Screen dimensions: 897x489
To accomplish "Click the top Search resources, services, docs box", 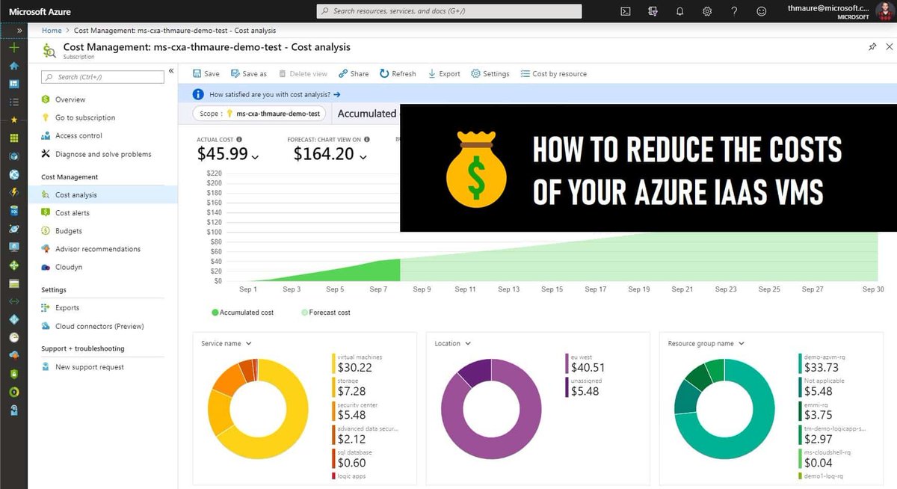I will [449, 11].
